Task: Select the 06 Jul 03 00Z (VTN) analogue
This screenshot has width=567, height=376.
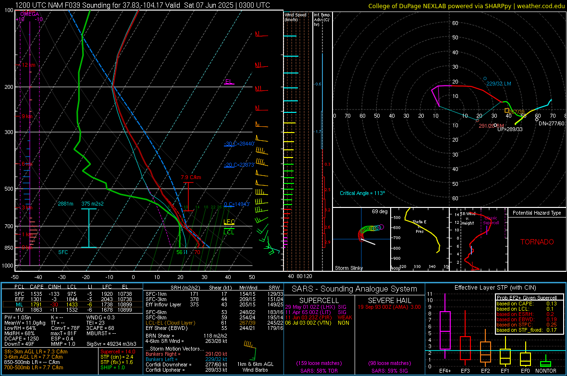Action: point(317,323)
